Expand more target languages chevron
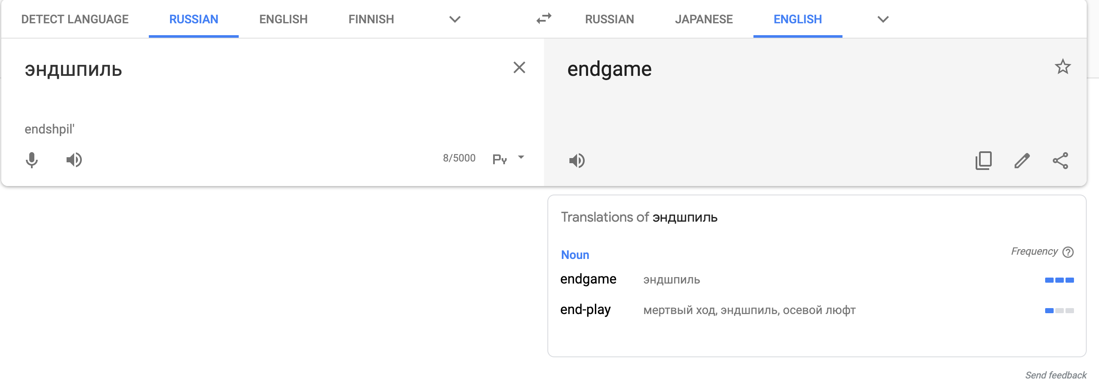The height and width of the screenshot is (381, 1099). [x=883, y=19]
